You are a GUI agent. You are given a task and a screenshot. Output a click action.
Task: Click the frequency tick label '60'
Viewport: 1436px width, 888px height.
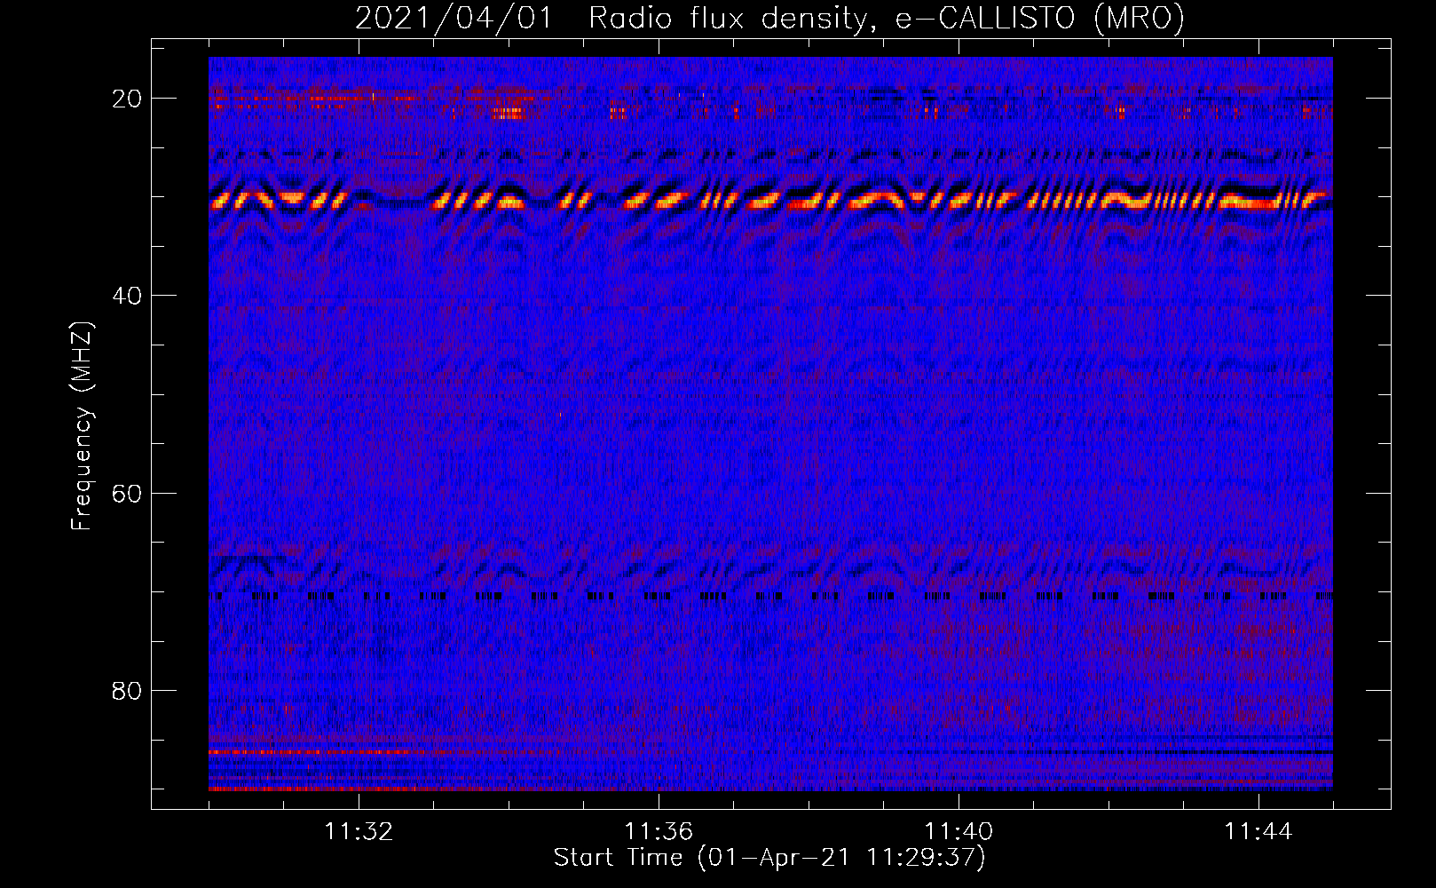[x=128, y=493]
